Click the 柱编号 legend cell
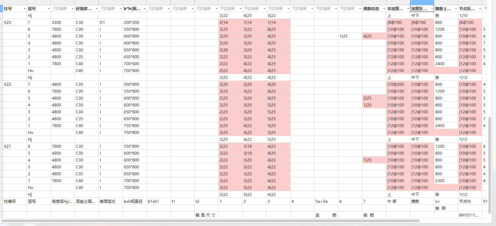This screenshot has height=226, width=496. pos(15,201)
